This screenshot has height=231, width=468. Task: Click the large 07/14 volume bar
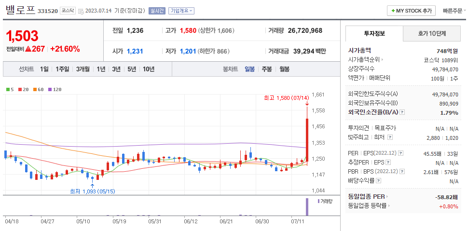pos(306,206)
